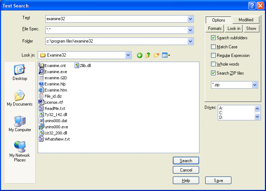Click the Save button
The height and width of the screenshot is (191, 266).
(x=218, y=181)
